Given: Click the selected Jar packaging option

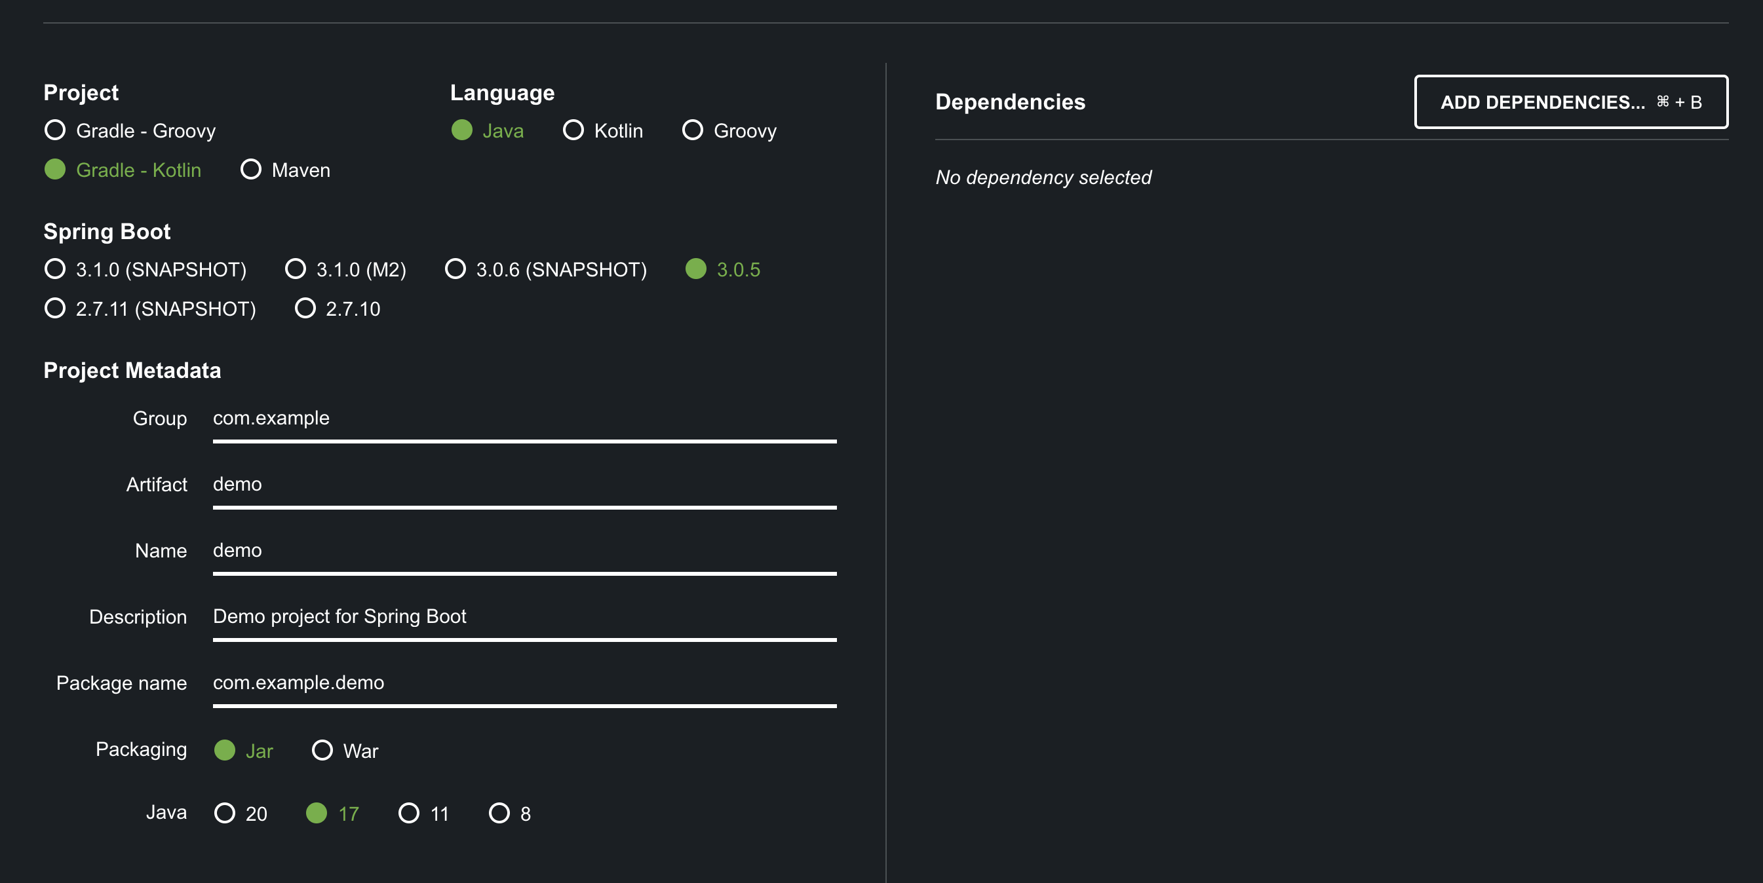Looking at the screenshot, I should (225, 750).
